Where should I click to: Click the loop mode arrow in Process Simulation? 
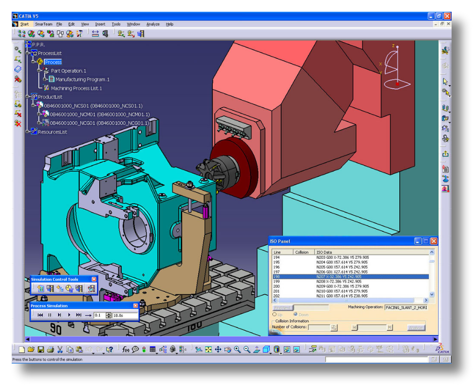pyautogui.click(x=88, y=315)
